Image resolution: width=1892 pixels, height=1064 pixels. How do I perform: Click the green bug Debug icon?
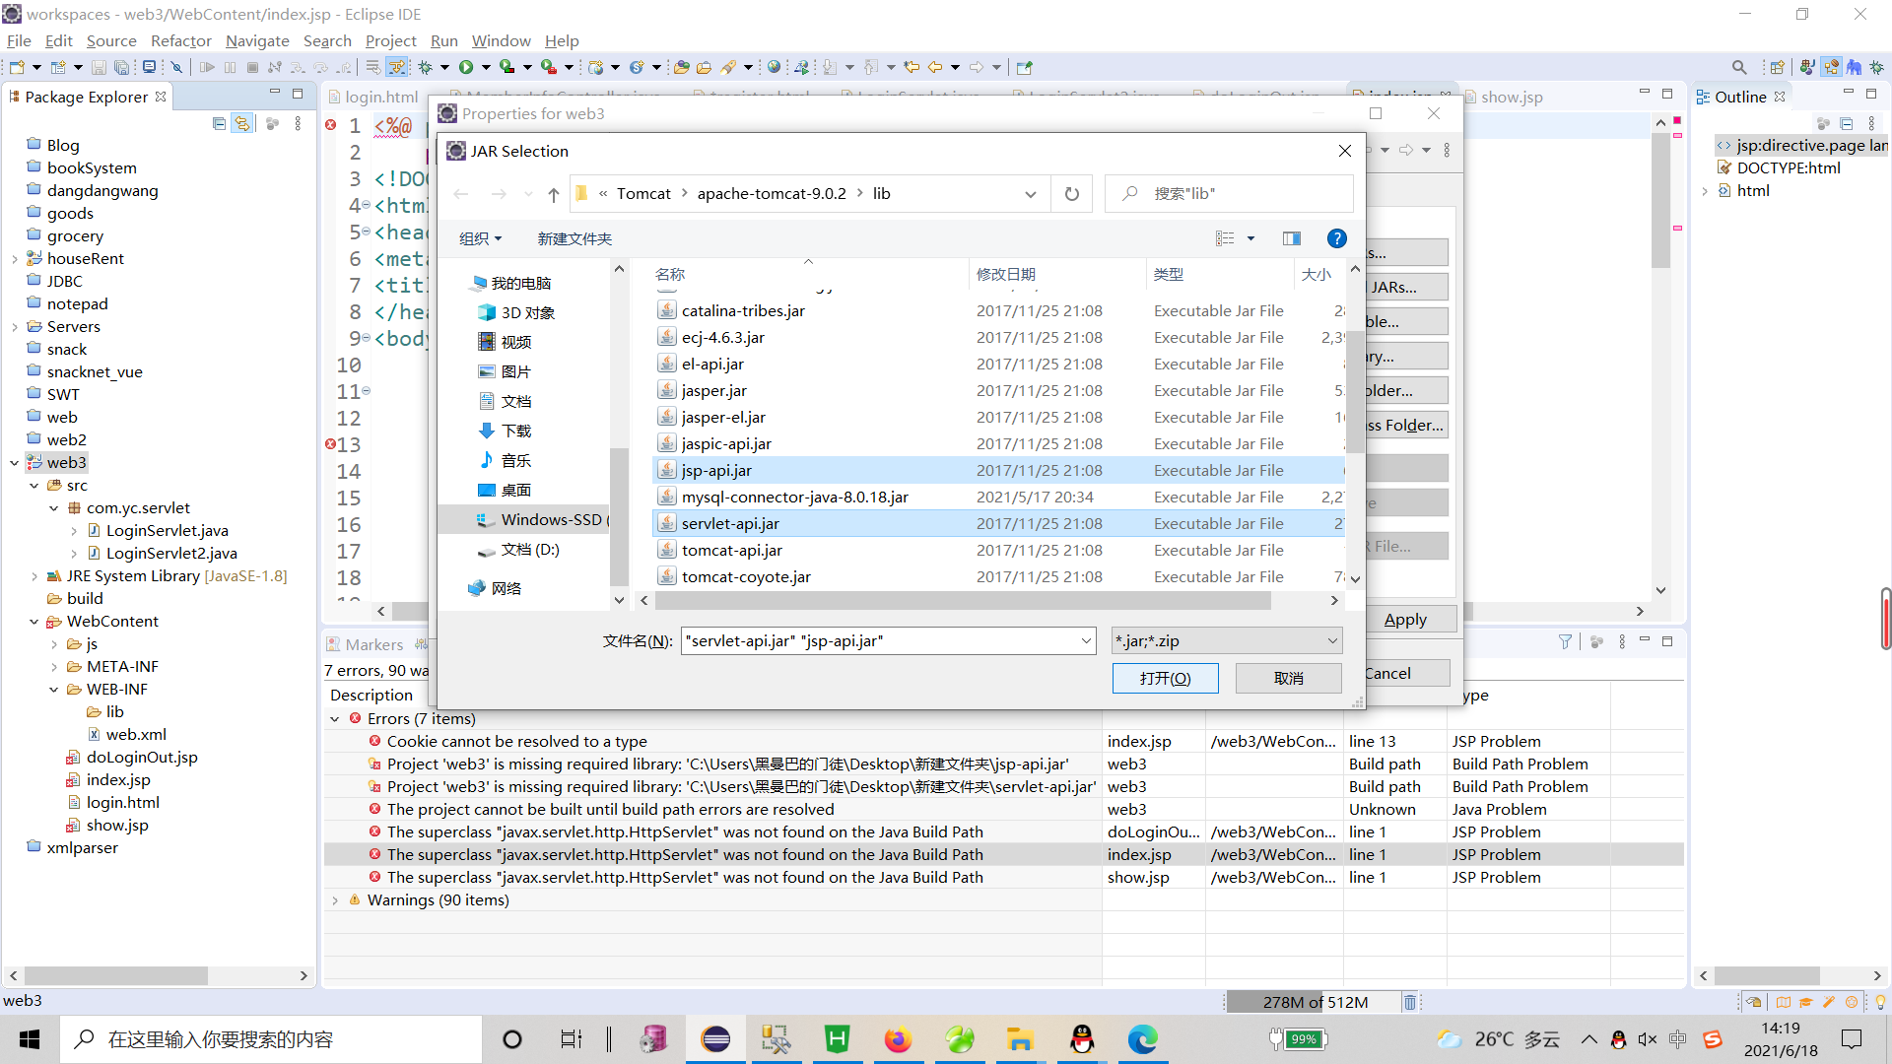click(x=426, y=67)
